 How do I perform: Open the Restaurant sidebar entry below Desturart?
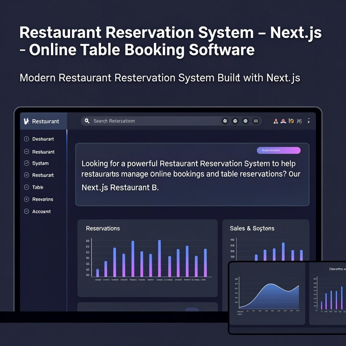(43, 152)
